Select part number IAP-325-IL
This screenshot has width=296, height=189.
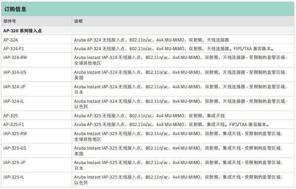click(x=14, y=177)
